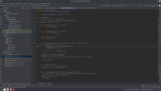Click the getView() breadcrumb below the editor

coord(50,83)
